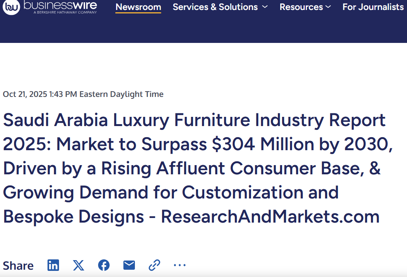Open the Newsroom tab
The width and height of the screenshot is (407, 277).
[138, 7]
